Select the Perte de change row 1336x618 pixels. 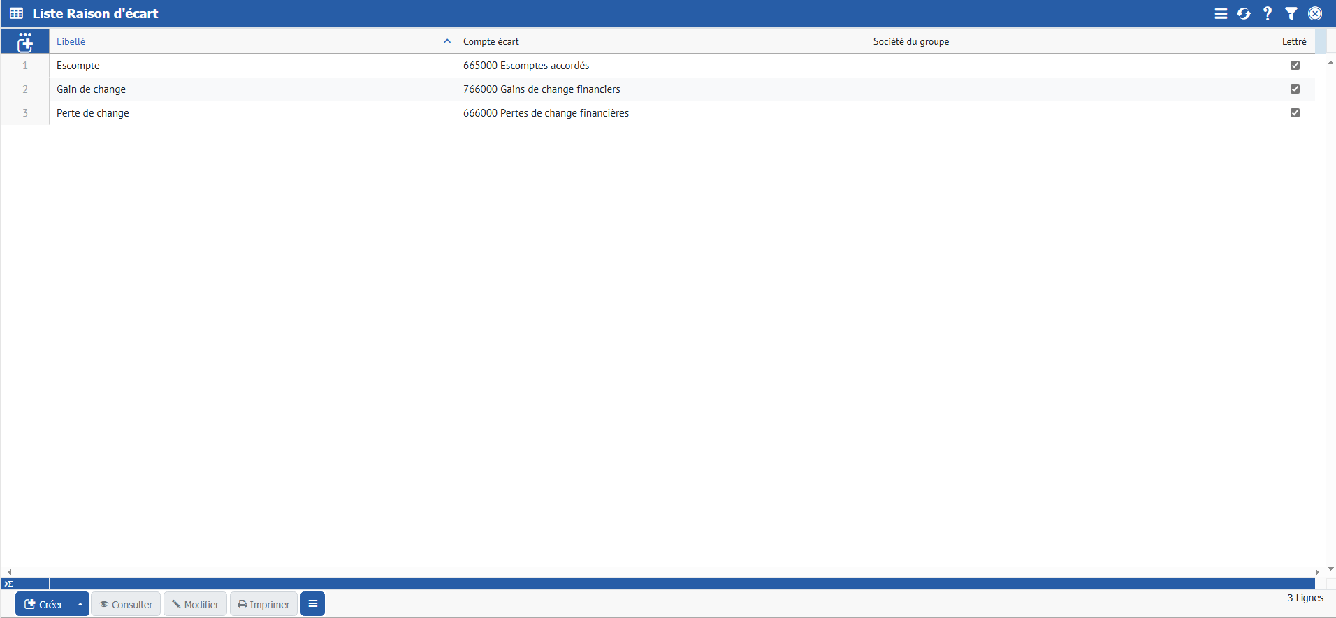click(x=93, y=113)
